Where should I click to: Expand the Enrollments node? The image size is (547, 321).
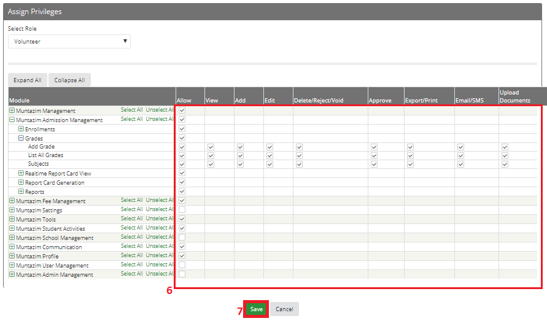tap(21, 129)
